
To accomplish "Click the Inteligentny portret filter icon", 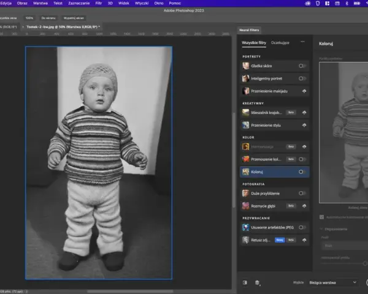I will pos(245,78).
